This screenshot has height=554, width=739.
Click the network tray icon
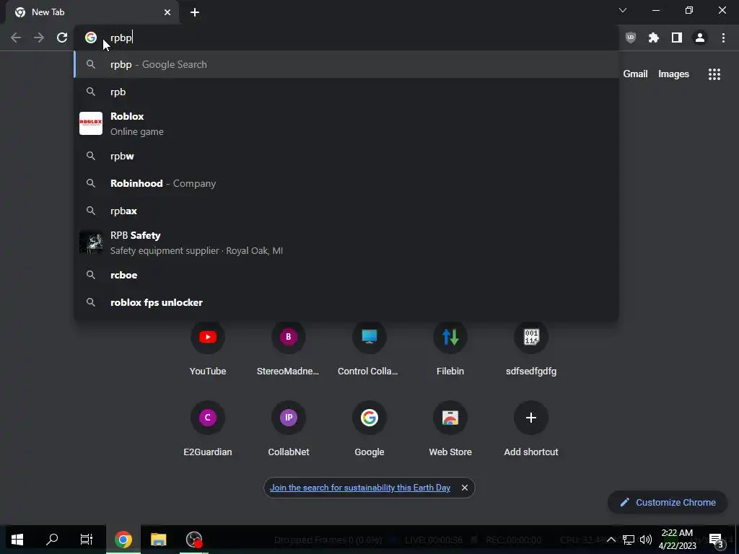point(629,540)
